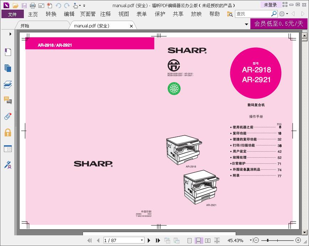
Task: Open the hand tool dropdown arrow
Action: click(80, 5)
